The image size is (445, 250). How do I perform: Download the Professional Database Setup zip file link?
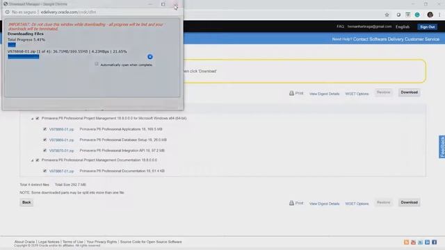[61, 140]
